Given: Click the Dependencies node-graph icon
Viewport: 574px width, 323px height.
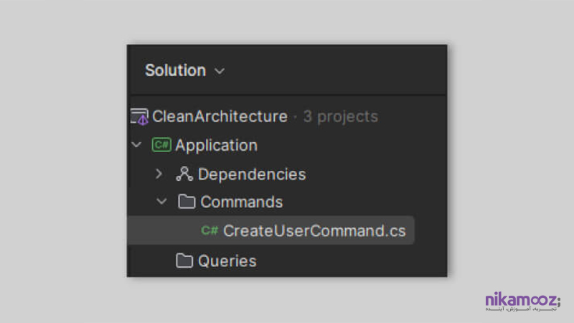Looking at the screenshot, I should (x=184, y=174).
